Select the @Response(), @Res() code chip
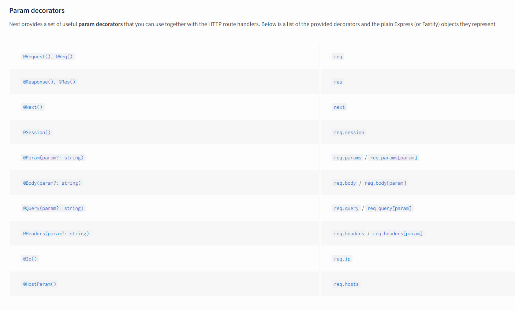Viewport: 515px width, 310px height. coord(49,82)
